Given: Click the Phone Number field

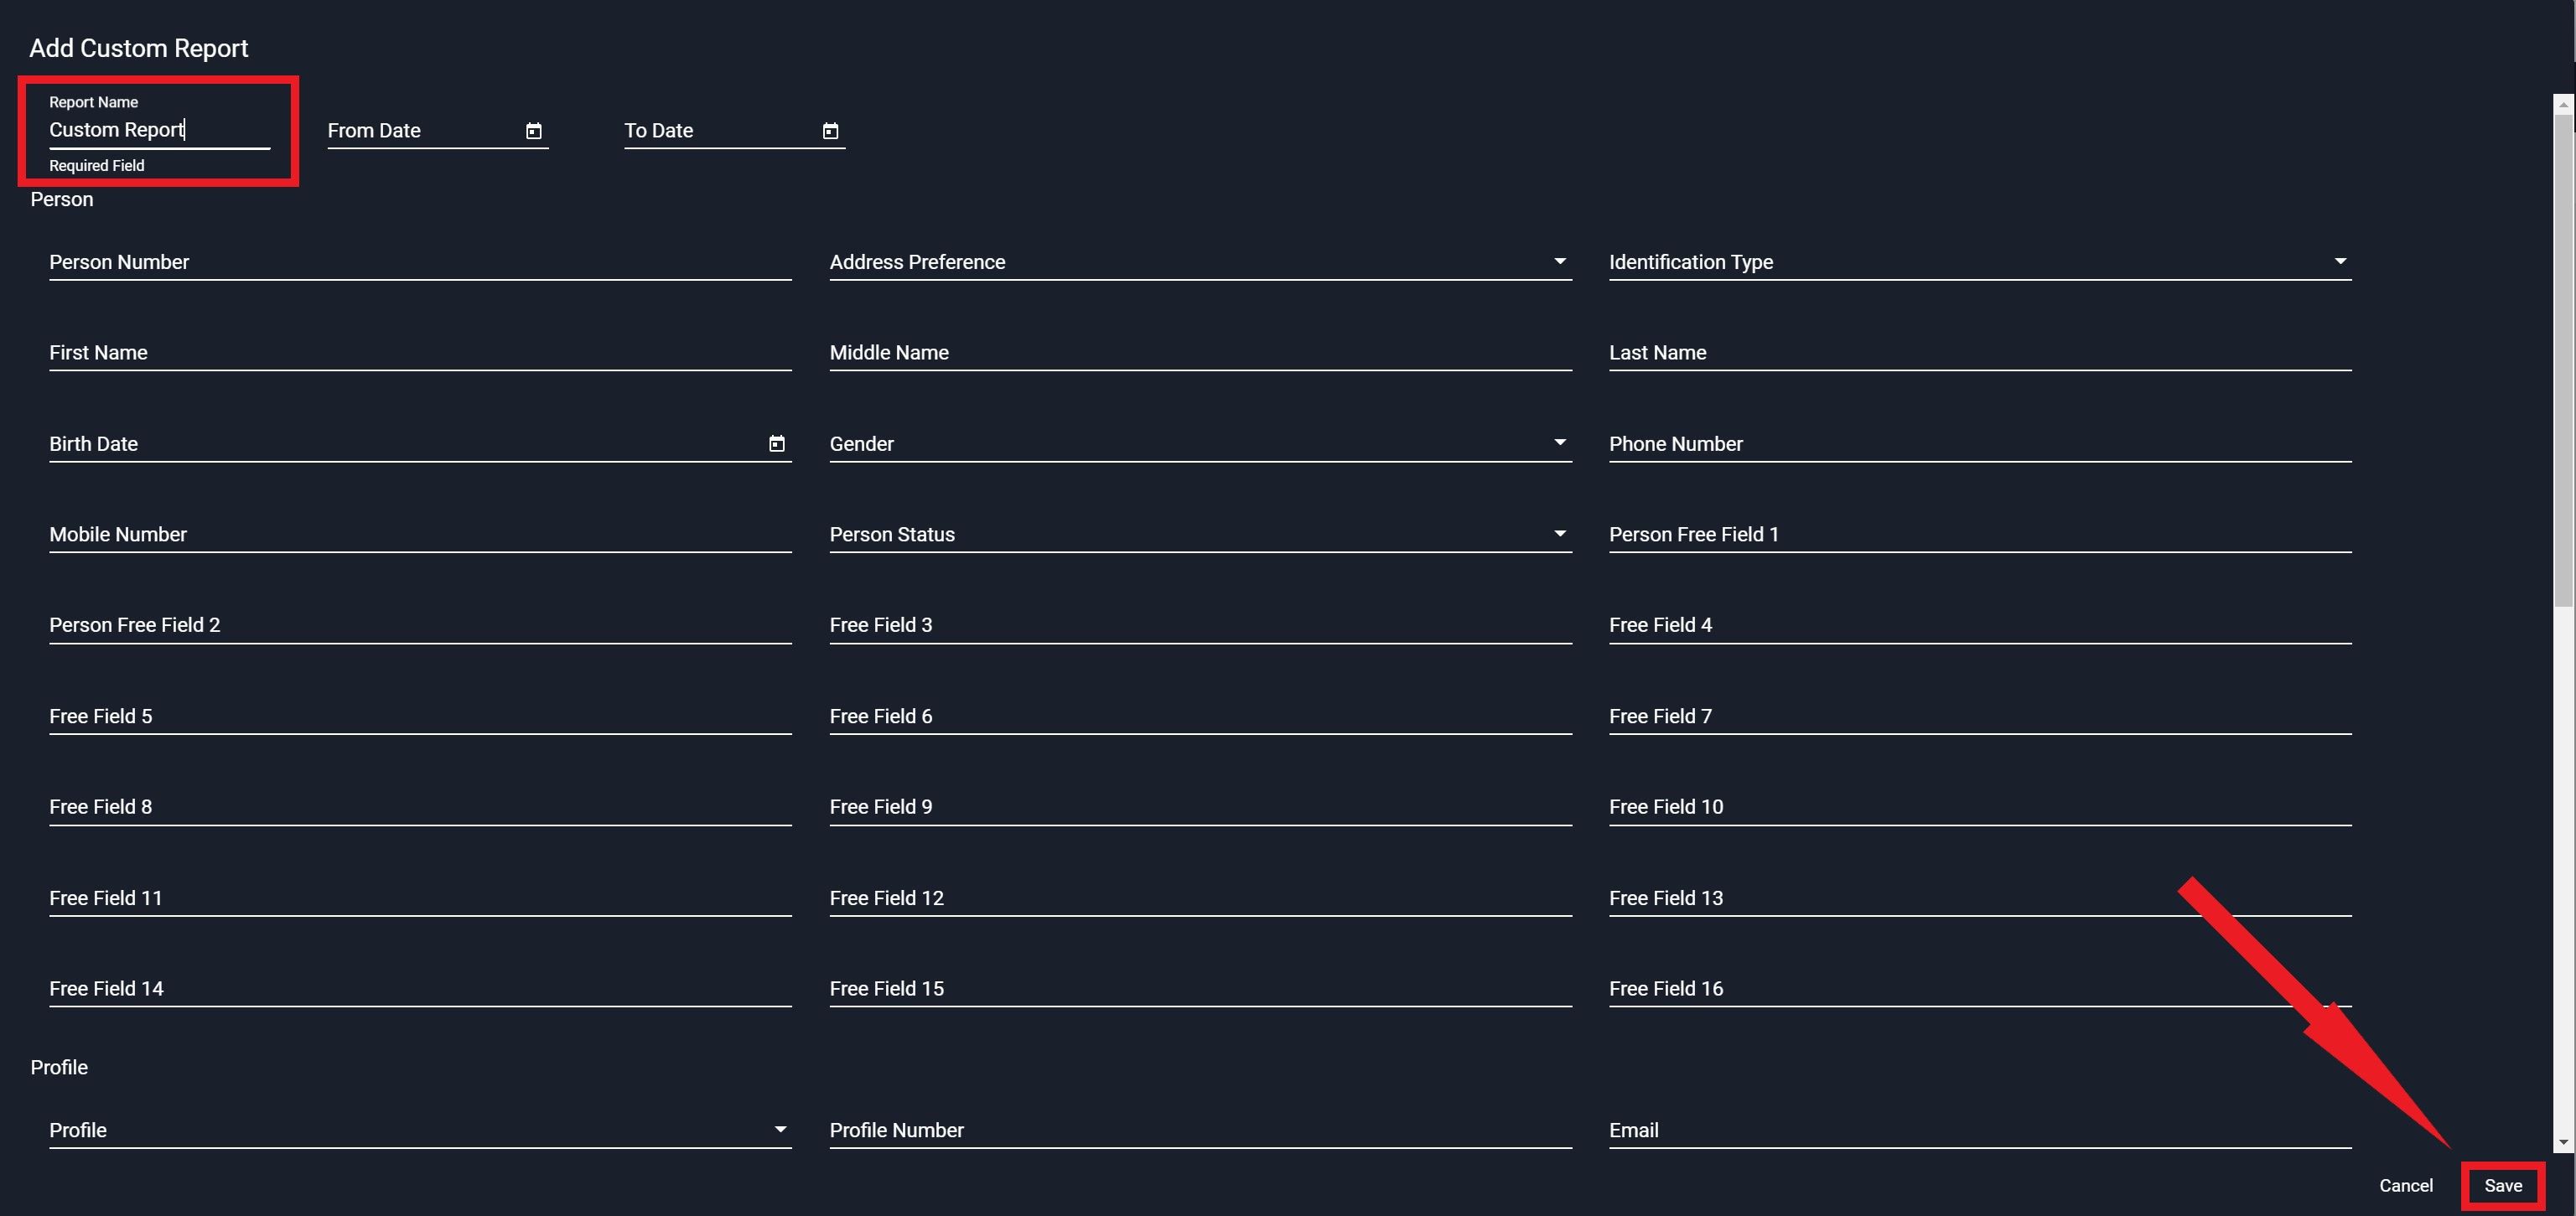Looking at the screenshot, I should click(x=1980, y=444).
